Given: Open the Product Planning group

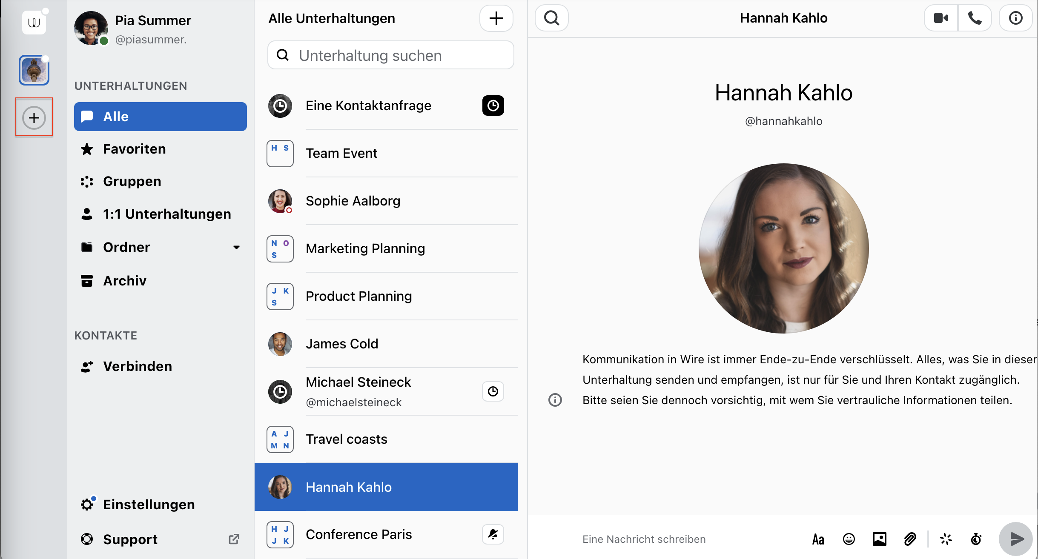Looking at the screenshot, I should (x=386, y=296).
